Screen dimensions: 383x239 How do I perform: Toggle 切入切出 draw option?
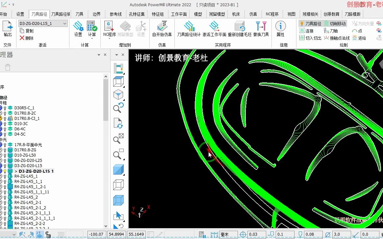pos(310,38)
